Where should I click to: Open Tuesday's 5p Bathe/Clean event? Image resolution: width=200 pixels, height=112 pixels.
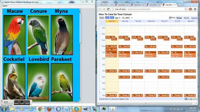tap(137, 77)
